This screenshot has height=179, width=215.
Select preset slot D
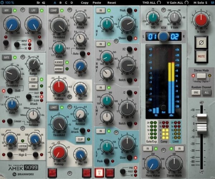pyautogui.click(x=72, y=3)
